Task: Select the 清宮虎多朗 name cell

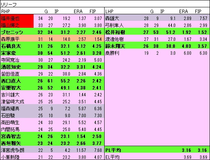Action: [13, 150]
